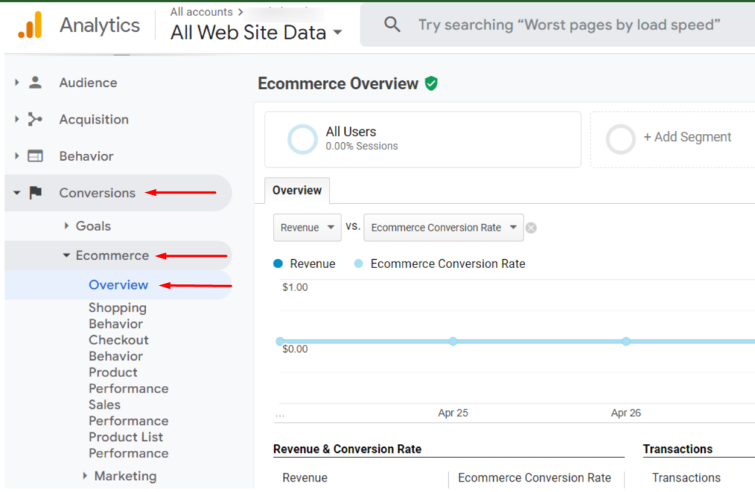Select the Ecommerce tree item
The width and height of the screenshot is (755, 492).
pos(112,256)
